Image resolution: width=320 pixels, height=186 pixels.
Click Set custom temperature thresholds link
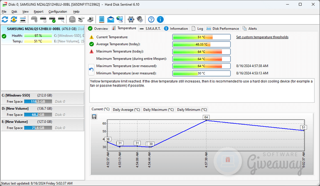262,37
